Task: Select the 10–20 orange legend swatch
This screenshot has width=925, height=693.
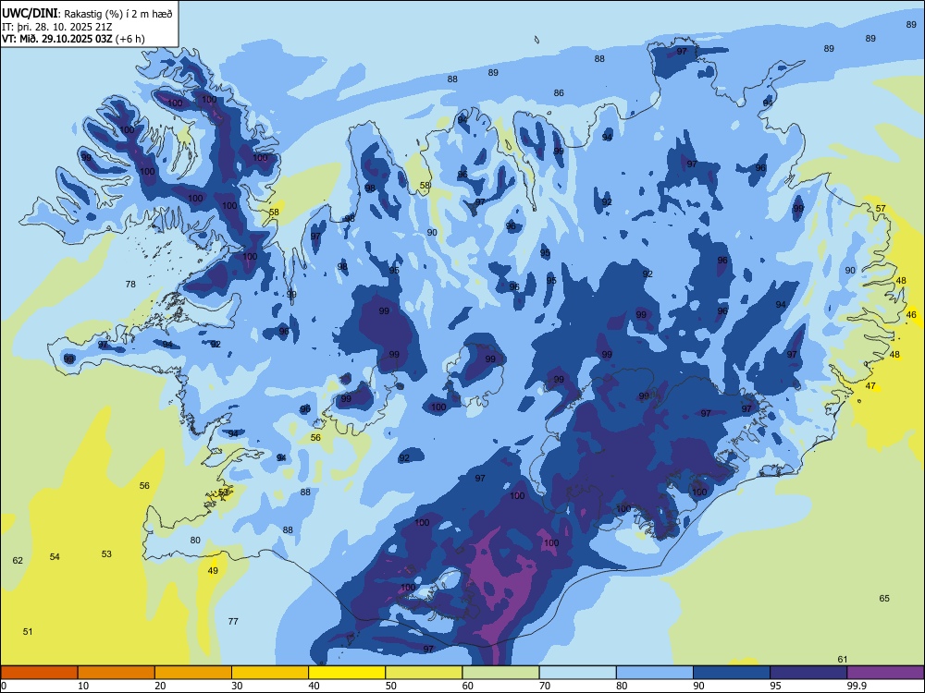Action: 117,673
